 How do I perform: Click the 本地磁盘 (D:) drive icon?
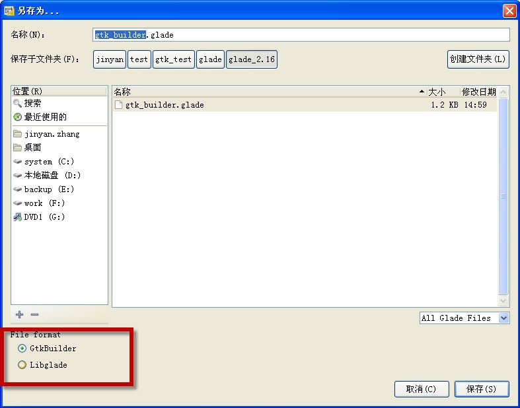click(x=17, y=176)
